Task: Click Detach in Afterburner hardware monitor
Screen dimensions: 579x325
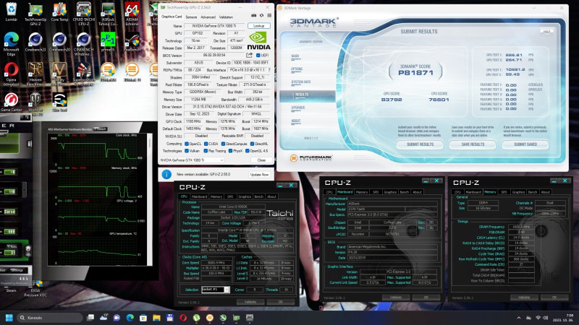Action: click(x=100, y=129)
